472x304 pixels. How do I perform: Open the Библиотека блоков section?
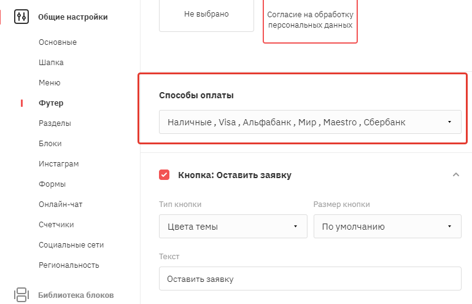76,295
